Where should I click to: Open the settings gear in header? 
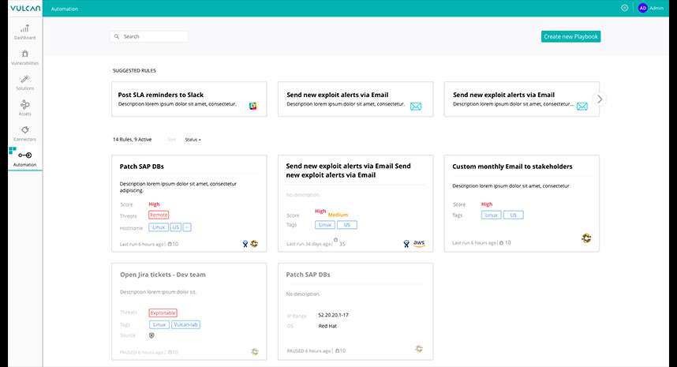coord(624,8)
